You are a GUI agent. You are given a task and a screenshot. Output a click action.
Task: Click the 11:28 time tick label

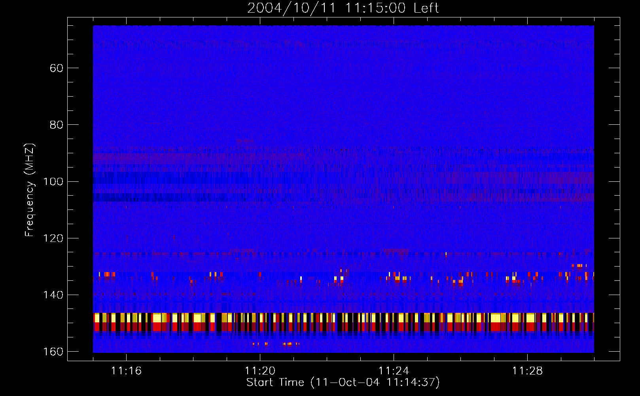[x=527, y=371]
